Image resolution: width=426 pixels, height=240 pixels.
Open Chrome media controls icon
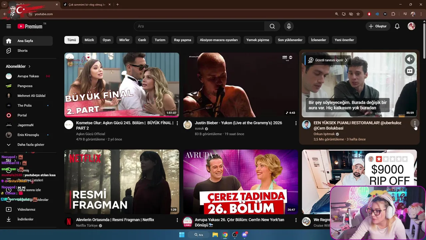(405, 14)
